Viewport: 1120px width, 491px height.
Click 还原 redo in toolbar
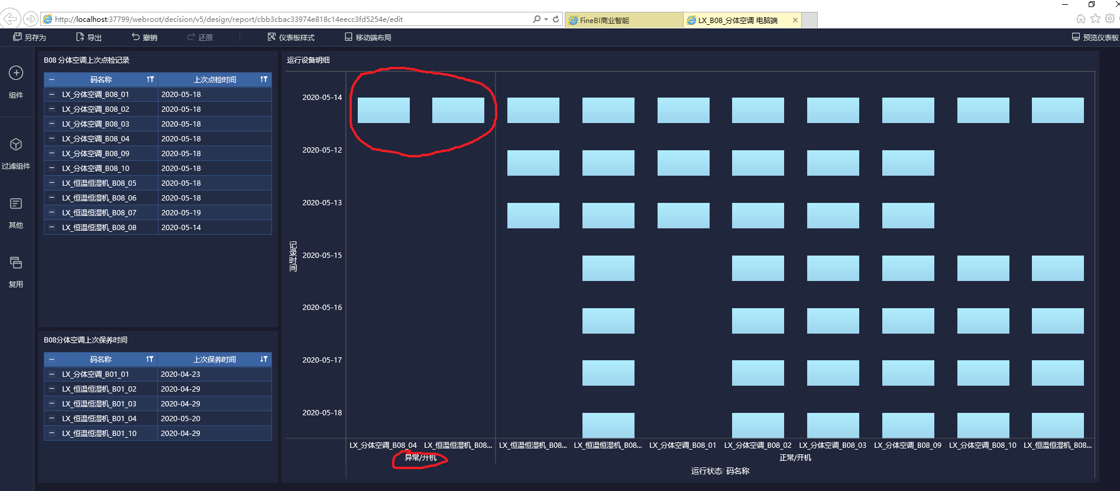(200, 37)
